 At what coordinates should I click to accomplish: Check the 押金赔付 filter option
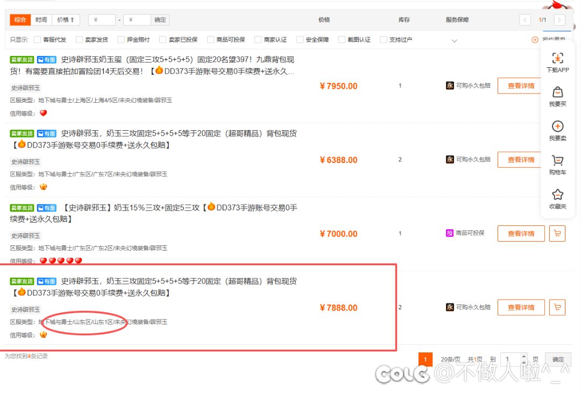click(x=121, y=40)
